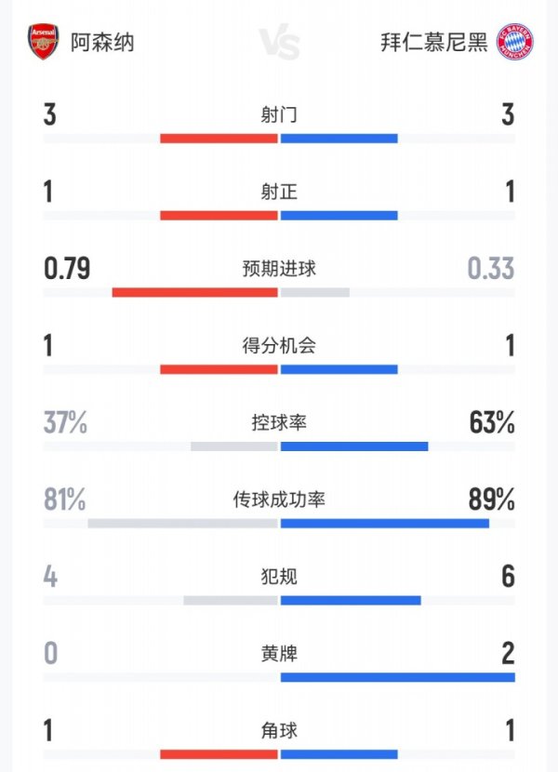Viewport: 558px width, 772px height.
Task: Click the 犯规 stat label
Action: tap(279, 578)
